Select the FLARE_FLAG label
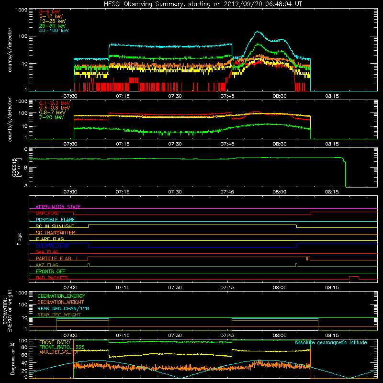The image size is (383, 383). pyautogui.click(x=50, y=239)
